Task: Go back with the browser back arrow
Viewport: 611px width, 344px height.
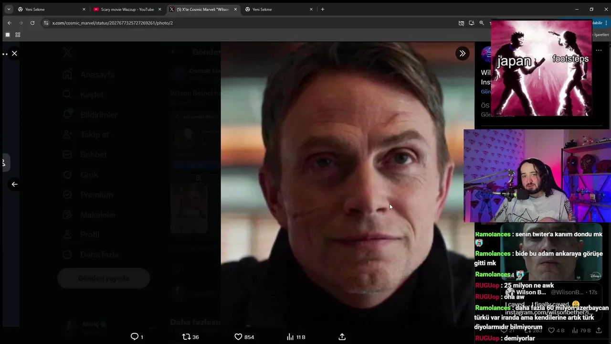Action: (x=10, y=23)
